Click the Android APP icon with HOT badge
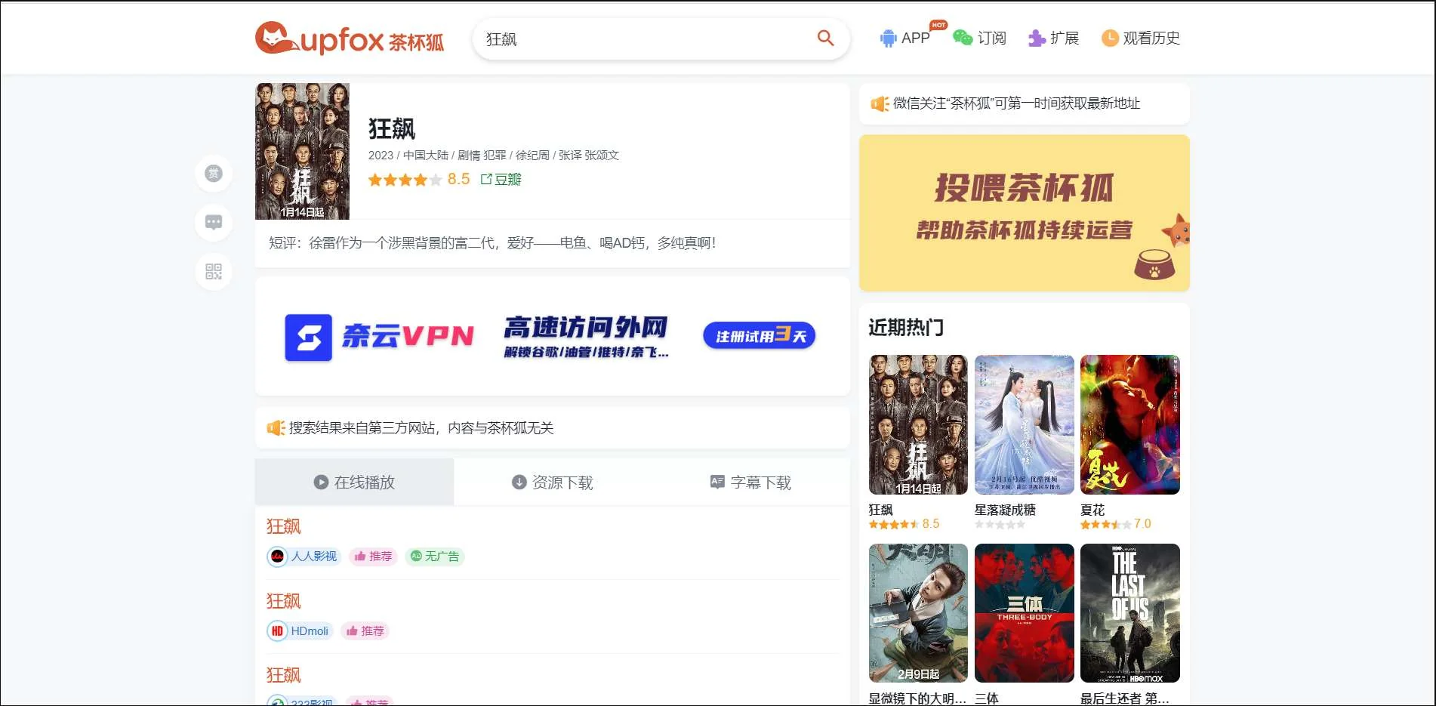The image size is (1436, 706). point(888,38)
